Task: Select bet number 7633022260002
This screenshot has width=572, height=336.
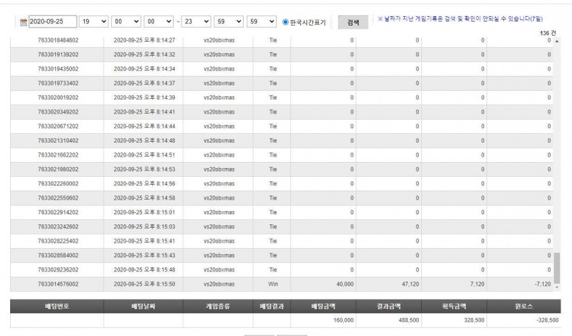Action: [x=58, y=183]
